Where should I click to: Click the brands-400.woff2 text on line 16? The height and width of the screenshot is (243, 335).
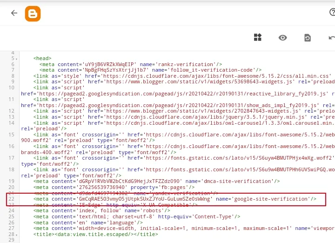(46, 152)
